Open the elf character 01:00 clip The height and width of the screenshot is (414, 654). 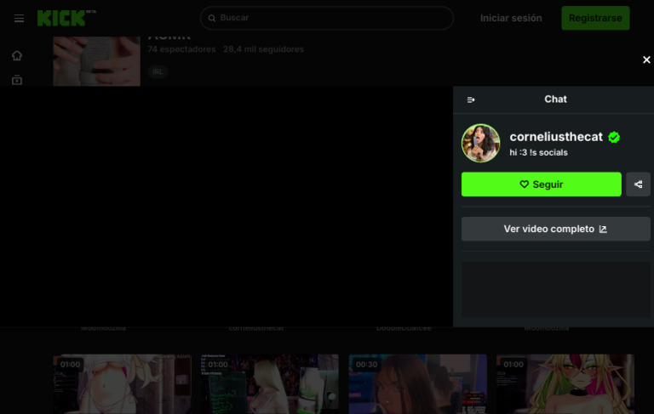coord(565,384)
